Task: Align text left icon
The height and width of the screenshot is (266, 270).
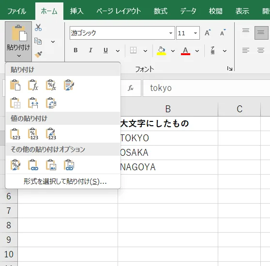Action: [x=246, y=50]
